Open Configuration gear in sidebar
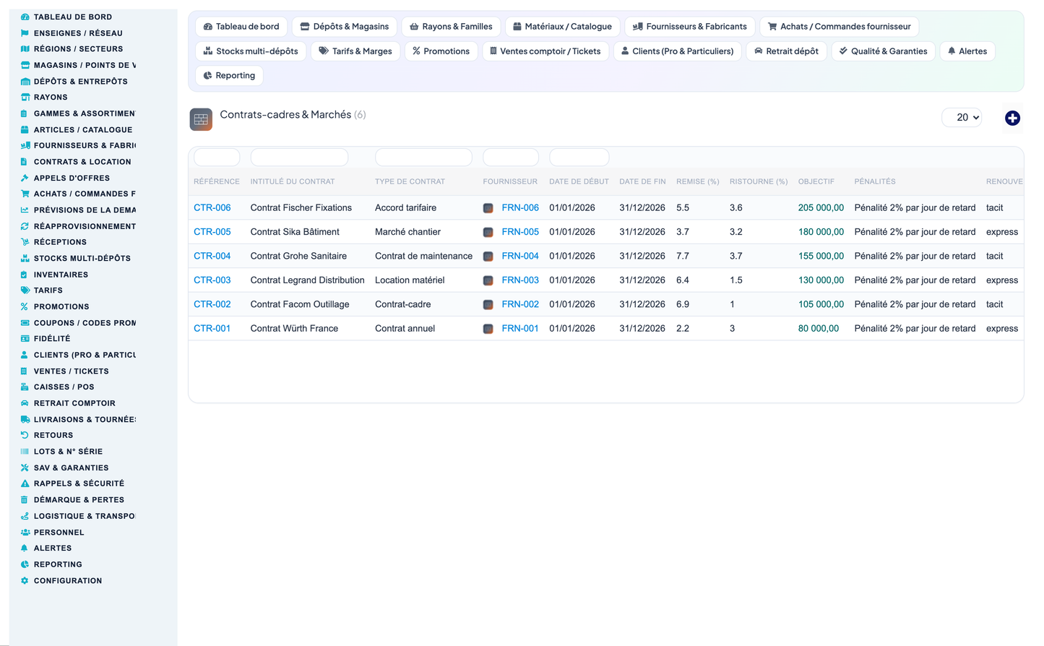Image resolution: width=1044 pixels, height=646 pixels. coord(25,581)
